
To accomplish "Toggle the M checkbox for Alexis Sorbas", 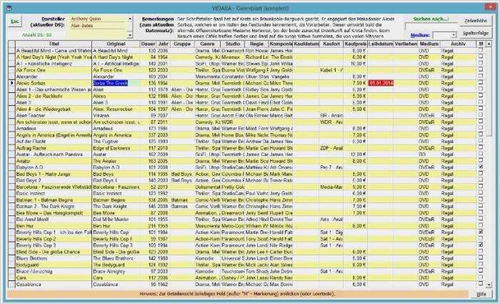I will pyautogui.click(x=481, y=83).
